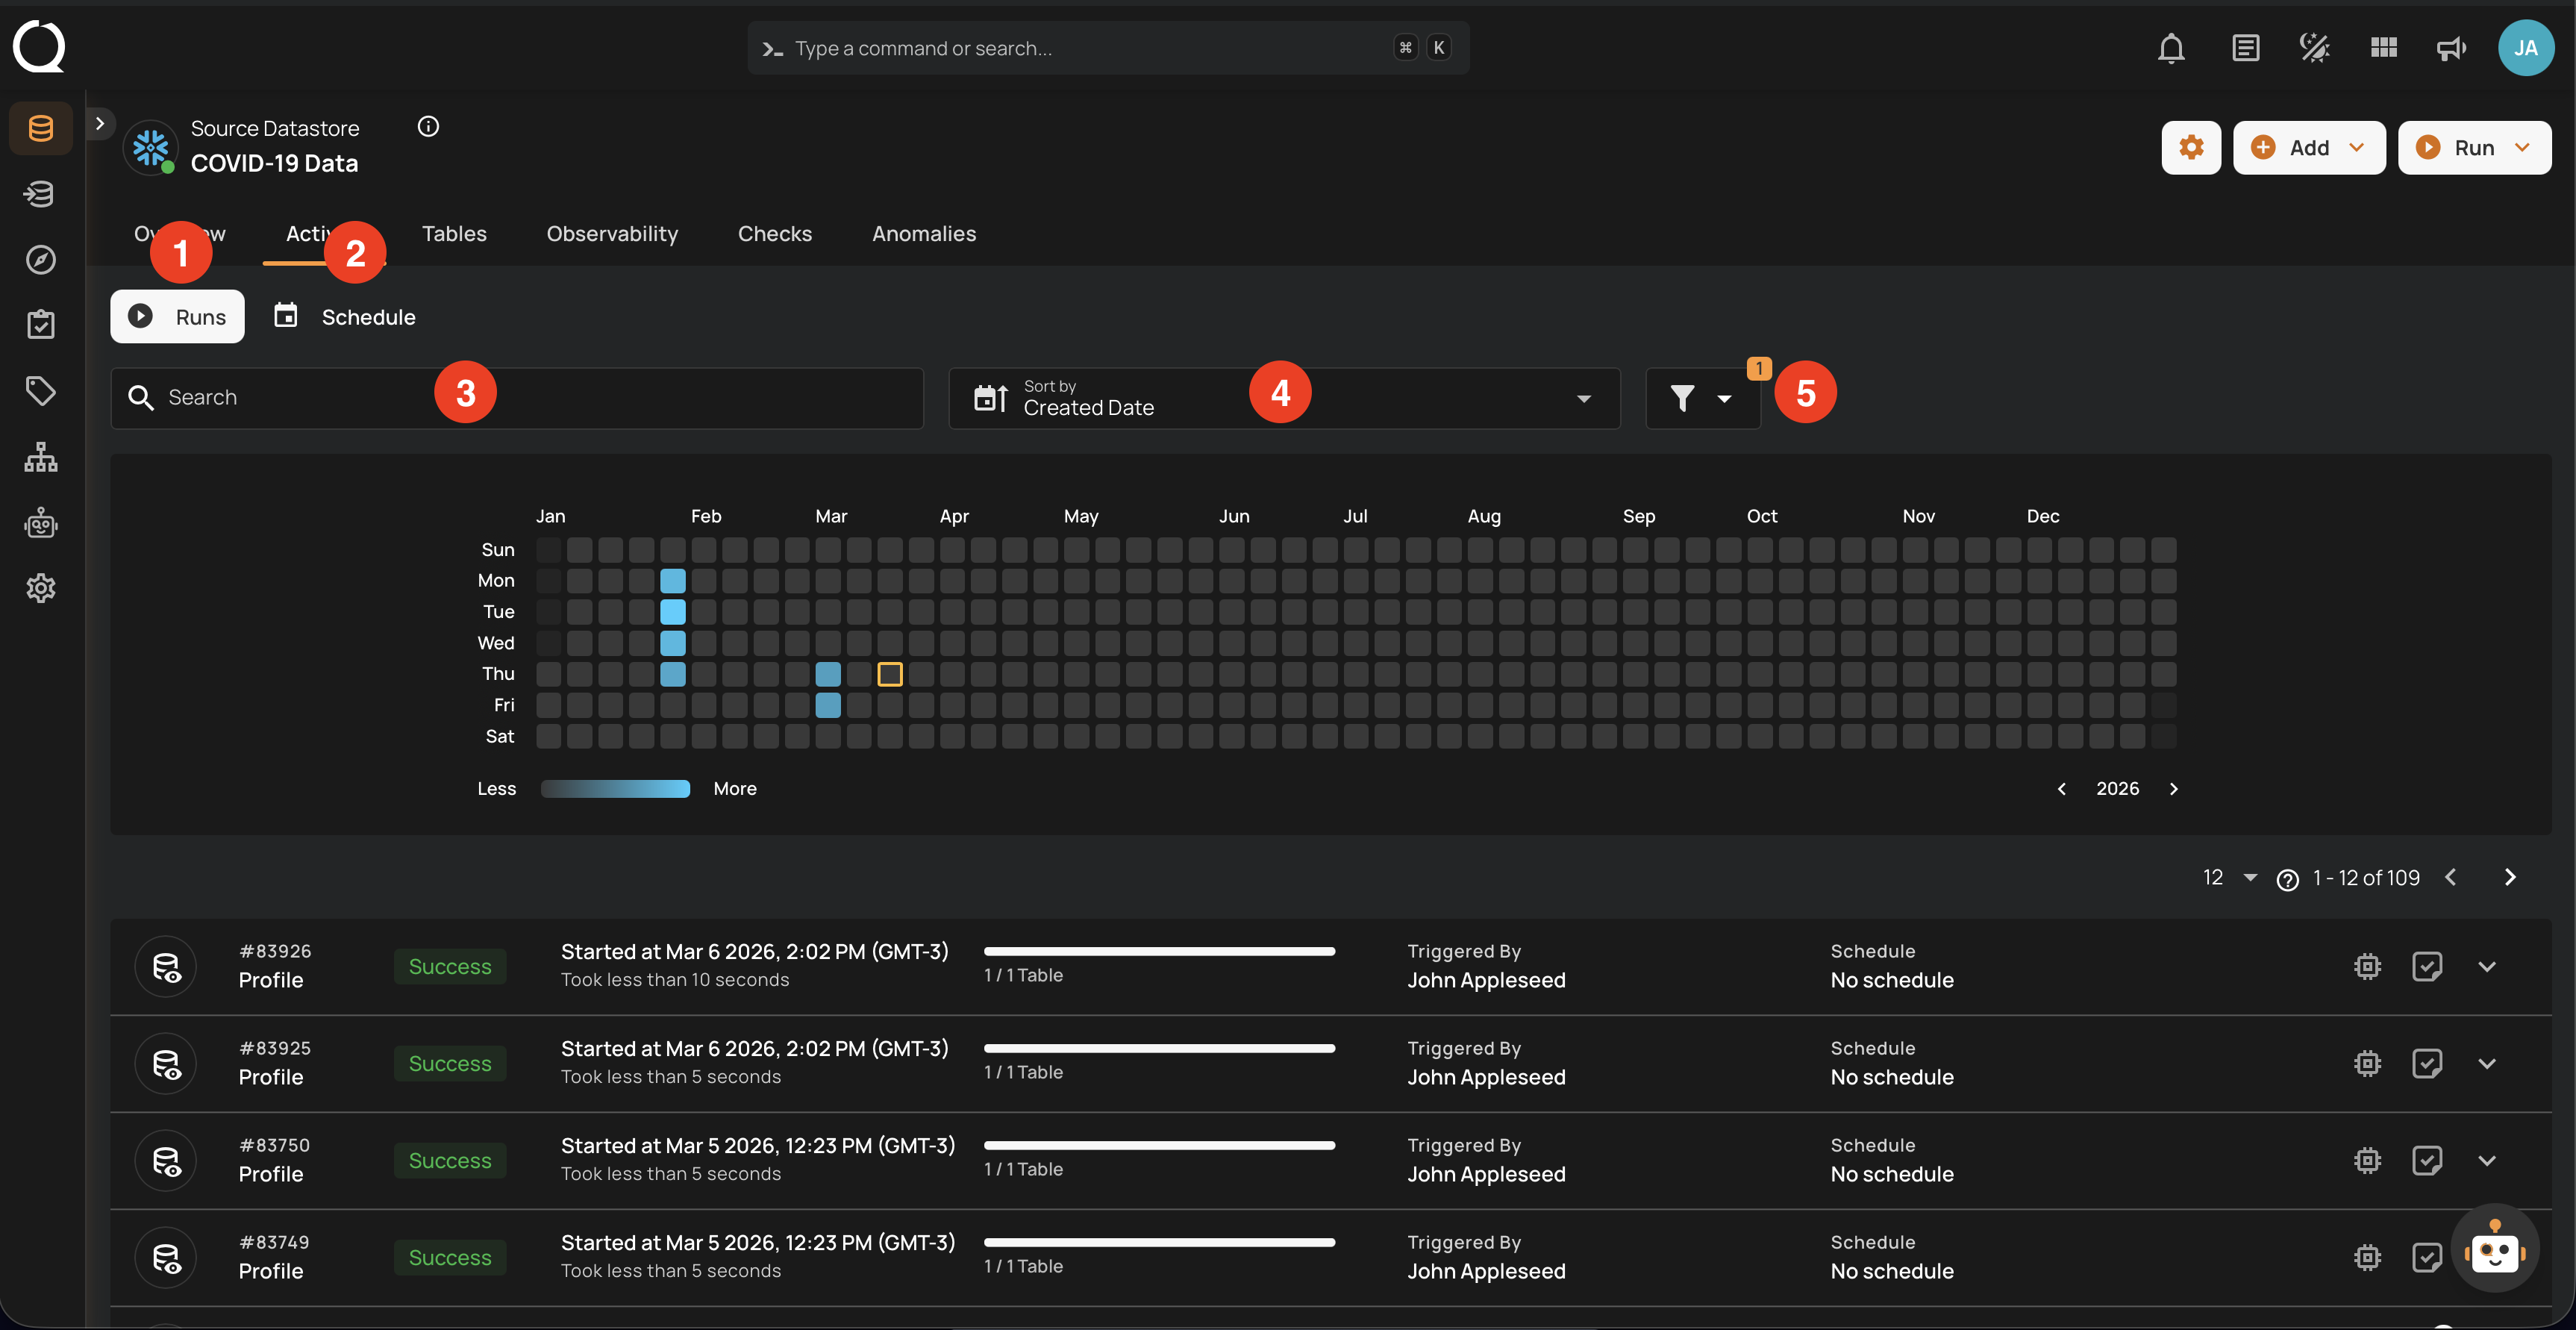Expand details of run #83926
This screenshot has height=1330, width=2576.
(2488, 966)
